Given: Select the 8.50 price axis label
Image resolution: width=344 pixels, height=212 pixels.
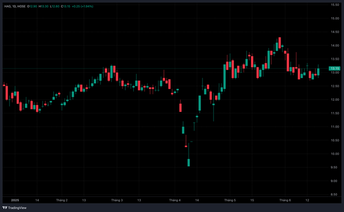Looking at the screenshot, I should [335, 194].
